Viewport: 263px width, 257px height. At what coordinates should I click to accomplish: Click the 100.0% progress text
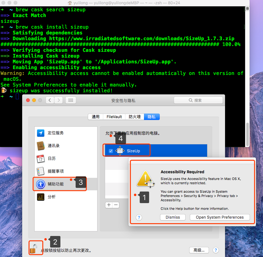(231, 44)
